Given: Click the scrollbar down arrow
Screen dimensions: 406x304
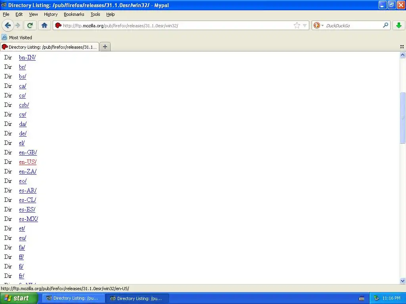Looking at the screenshot, I should click(402, 281).
